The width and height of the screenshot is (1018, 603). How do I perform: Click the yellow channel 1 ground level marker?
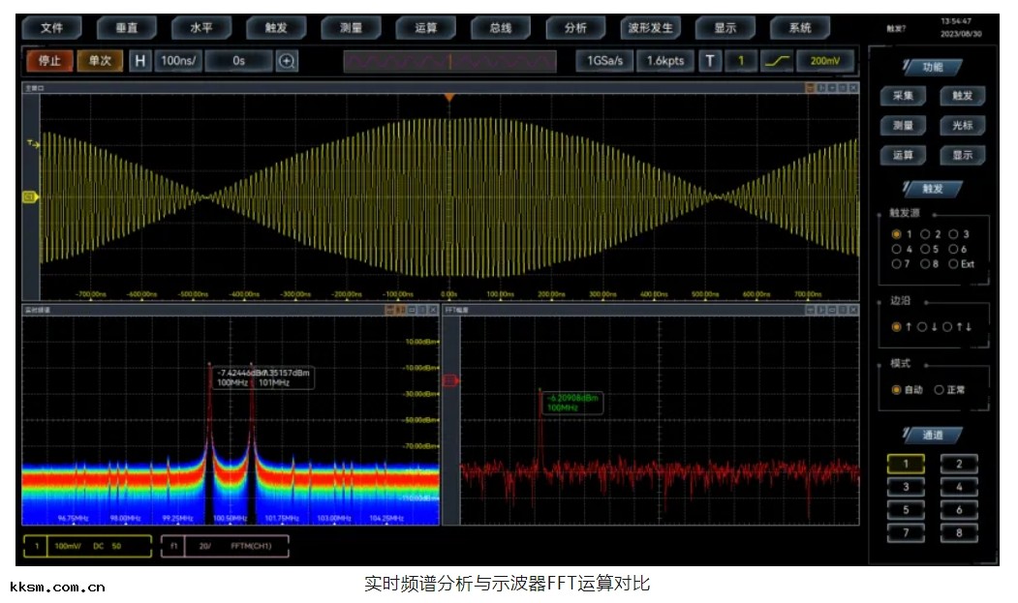click(29, 197)
